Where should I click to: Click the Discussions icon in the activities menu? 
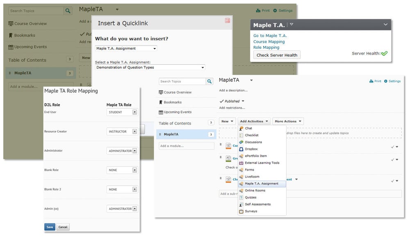coord(242,141)
